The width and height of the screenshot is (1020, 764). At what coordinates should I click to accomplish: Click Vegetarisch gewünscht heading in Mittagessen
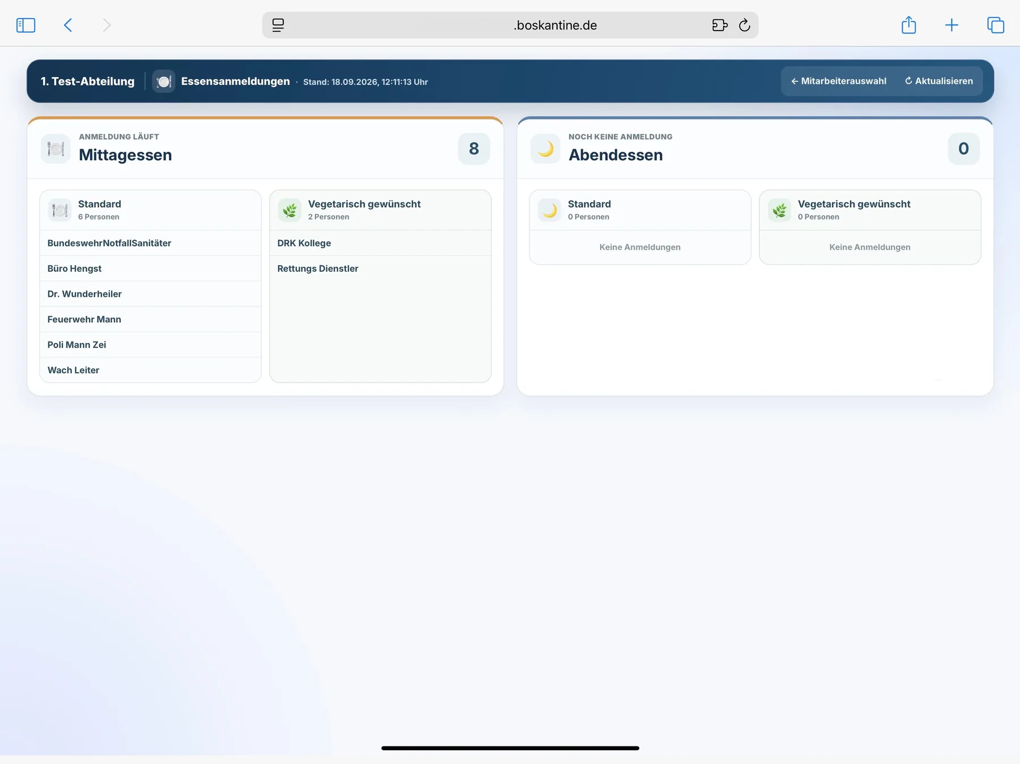point(364,204)
